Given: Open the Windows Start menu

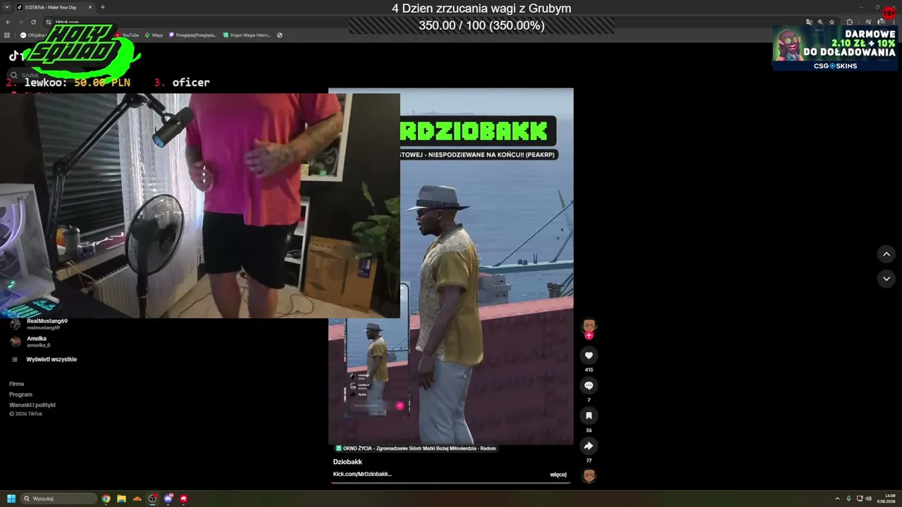Looking at the screenshot, I should pyautogui.click(x=11, y=499).
